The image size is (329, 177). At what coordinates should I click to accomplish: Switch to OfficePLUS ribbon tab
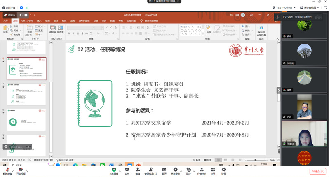pyautogui.click(x=27, y=21)
